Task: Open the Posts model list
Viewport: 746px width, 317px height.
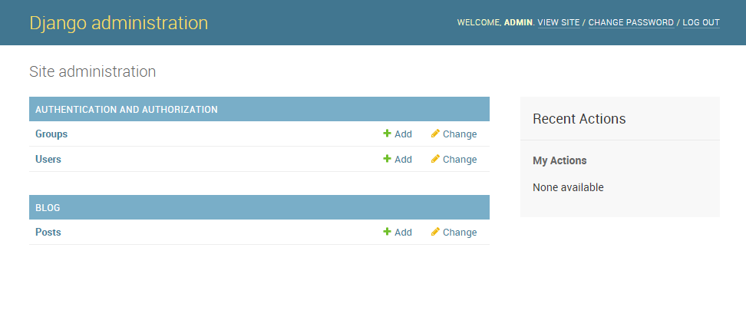Action: coord(48,233)
